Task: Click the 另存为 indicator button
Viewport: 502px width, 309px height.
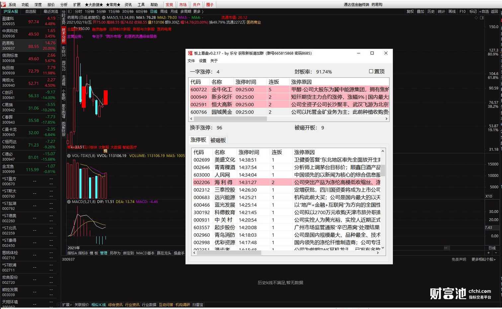Action: (115, 253)
